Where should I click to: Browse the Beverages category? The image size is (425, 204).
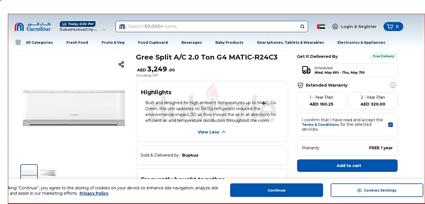click(192, 43)
